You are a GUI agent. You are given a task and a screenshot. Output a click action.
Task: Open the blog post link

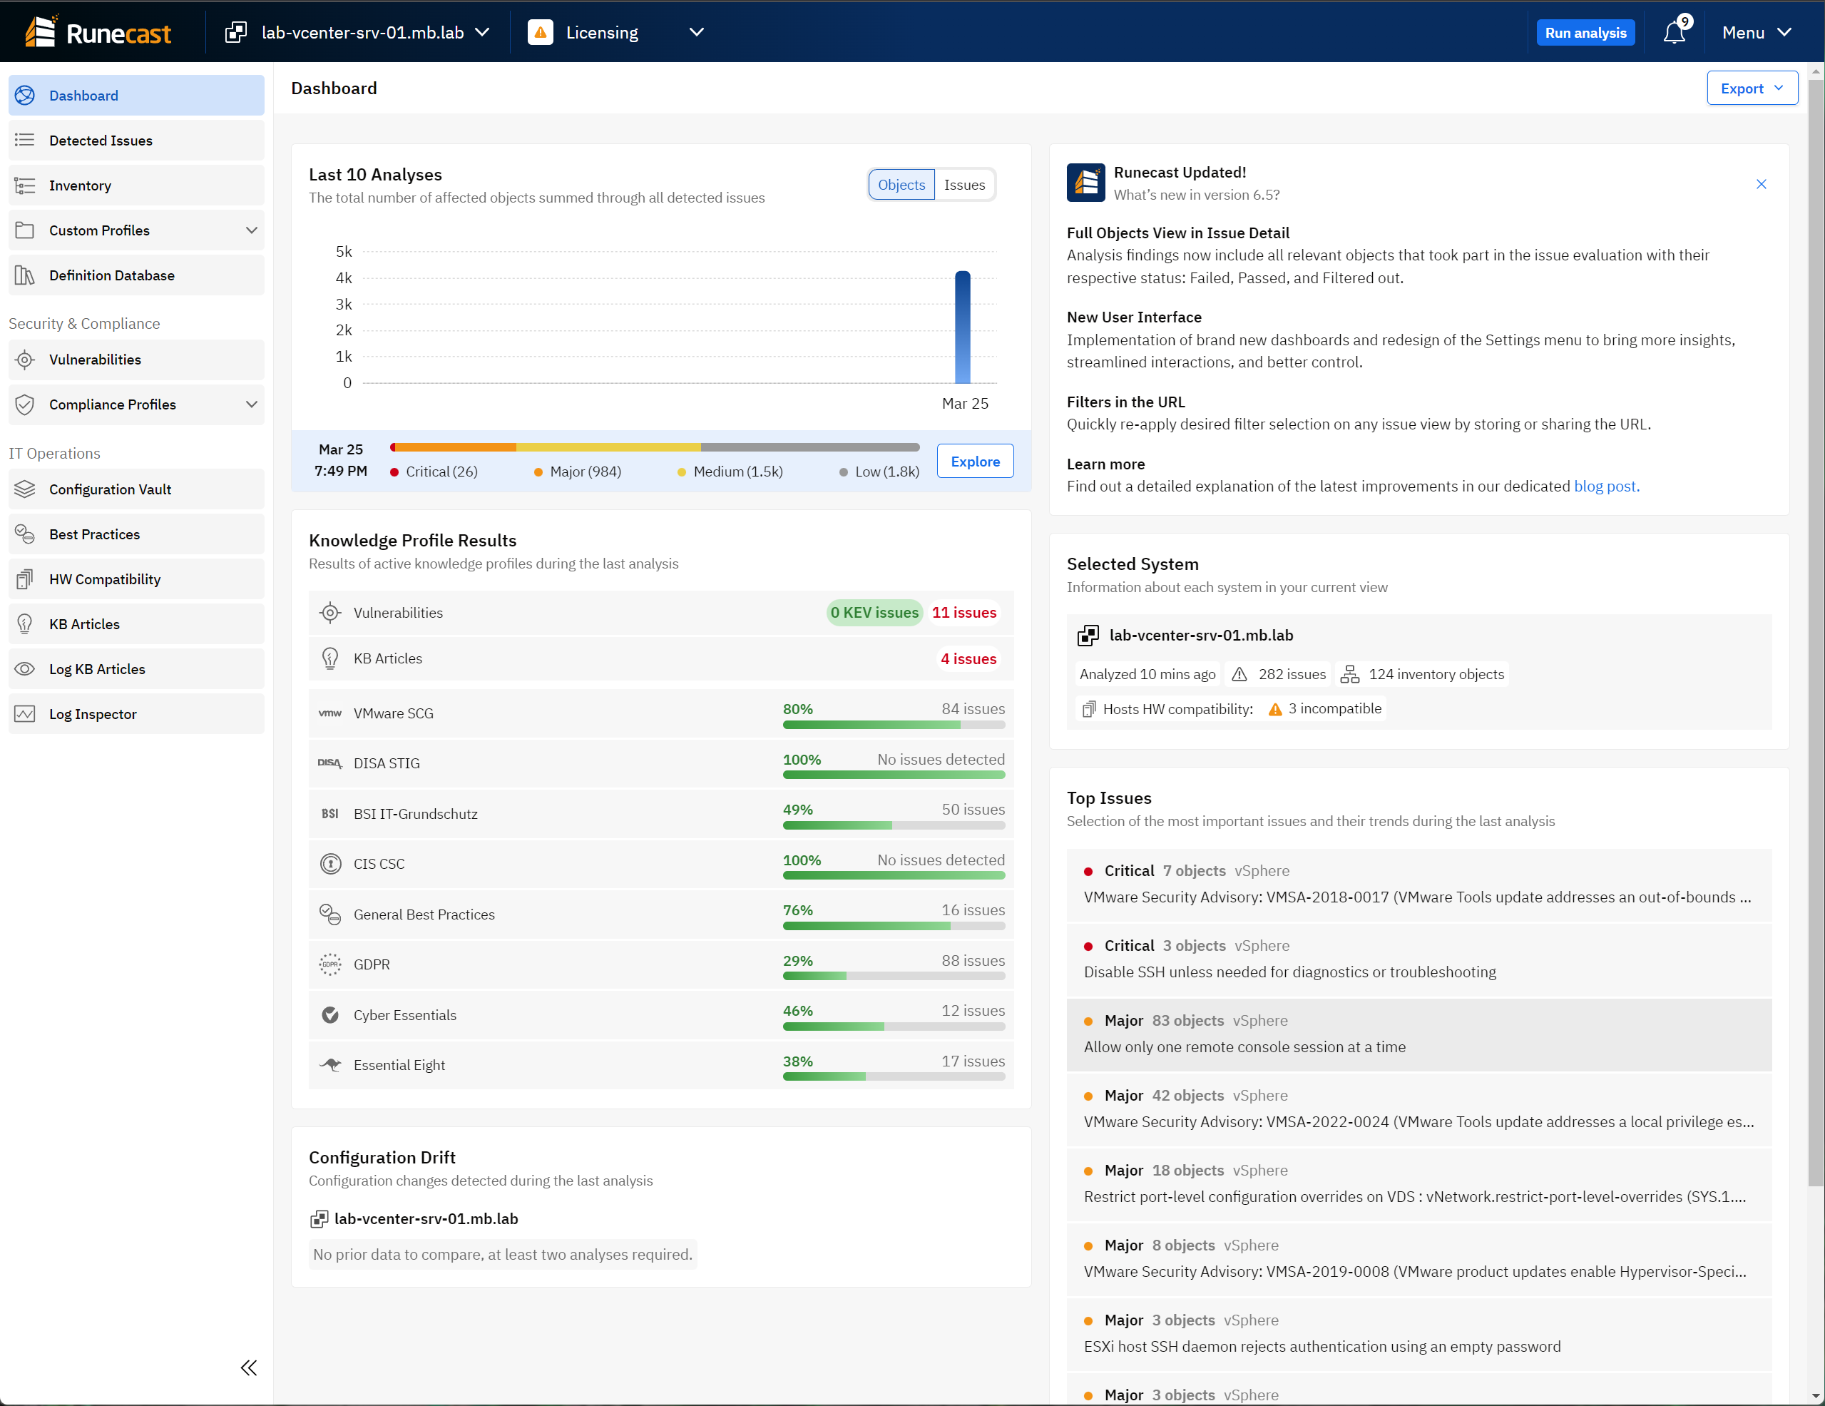(x=1606, y=487)
